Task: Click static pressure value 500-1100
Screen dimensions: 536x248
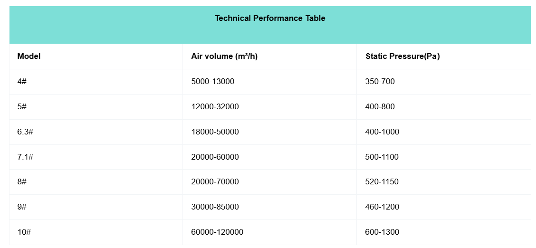Action: [382, 157]
